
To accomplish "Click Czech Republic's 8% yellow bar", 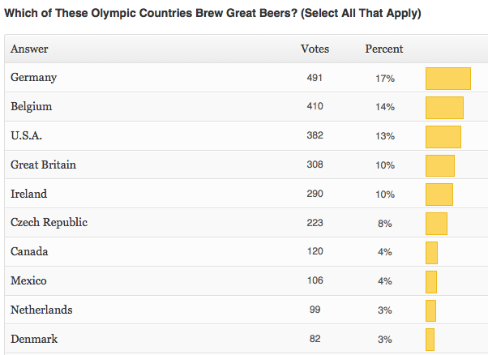I will [436, 224].
